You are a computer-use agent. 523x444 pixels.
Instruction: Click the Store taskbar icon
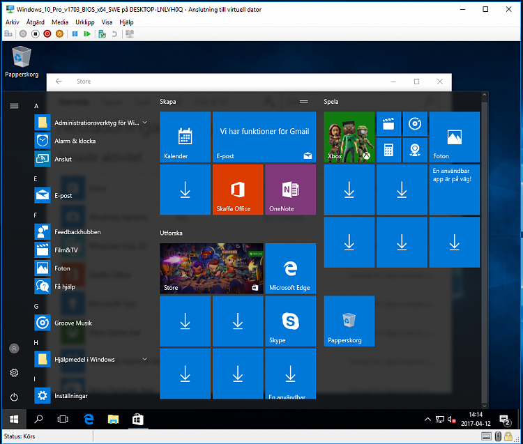tap(138, 420)
